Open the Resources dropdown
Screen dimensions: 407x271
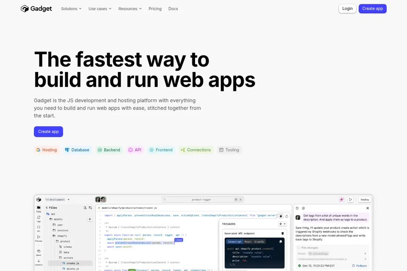coord(130,8)
